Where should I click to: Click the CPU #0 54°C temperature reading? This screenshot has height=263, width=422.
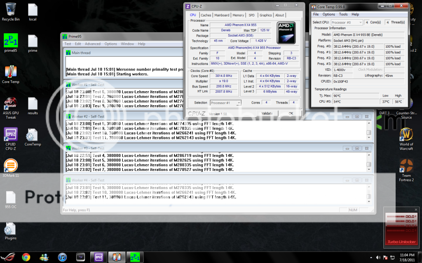click(356, 102)
